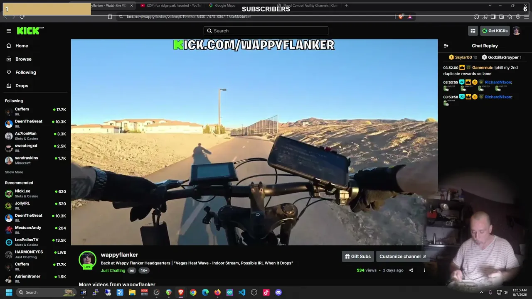
Task: Open the Just Chatting category link
Action: [113, 270]
